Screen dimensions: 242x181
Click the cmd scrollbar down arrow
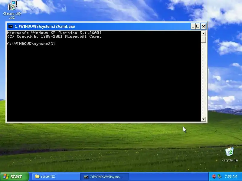(x=203, y=119)
